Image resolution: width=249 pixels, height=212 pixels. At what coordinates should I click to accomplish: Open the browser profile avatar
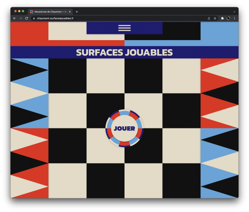(228, 18)
